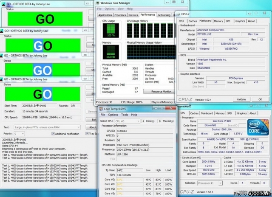Screen dimensions: 272x197
Task: Open the File menu in Task Manager
Action: (99, 8)
